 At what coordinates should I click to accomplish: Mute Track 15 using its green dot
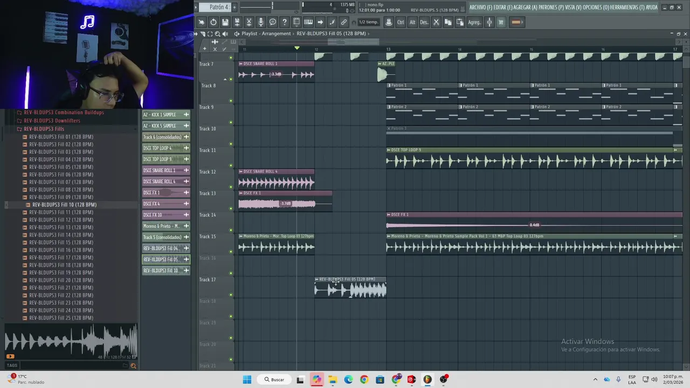click(231, 252)
